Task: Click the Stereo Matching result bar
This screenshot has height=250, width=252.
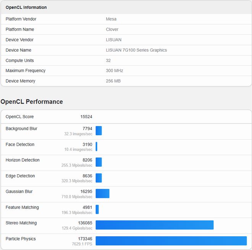Action: [154, 225]
